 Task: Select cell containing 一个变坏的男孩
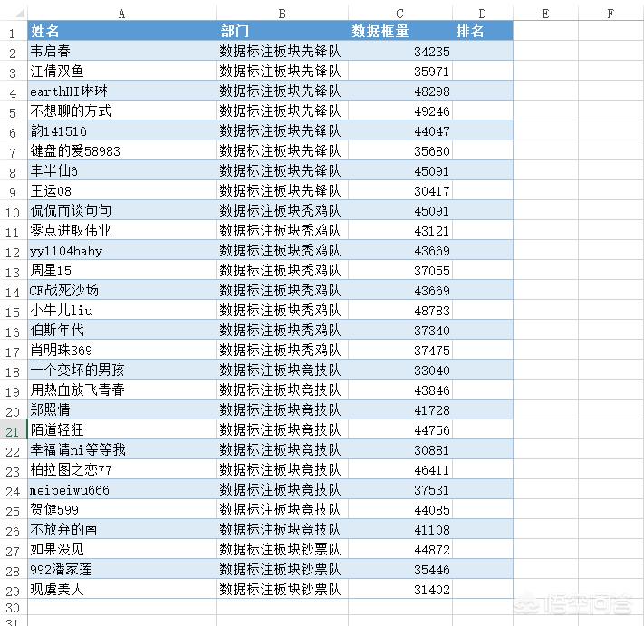point(122,370)
